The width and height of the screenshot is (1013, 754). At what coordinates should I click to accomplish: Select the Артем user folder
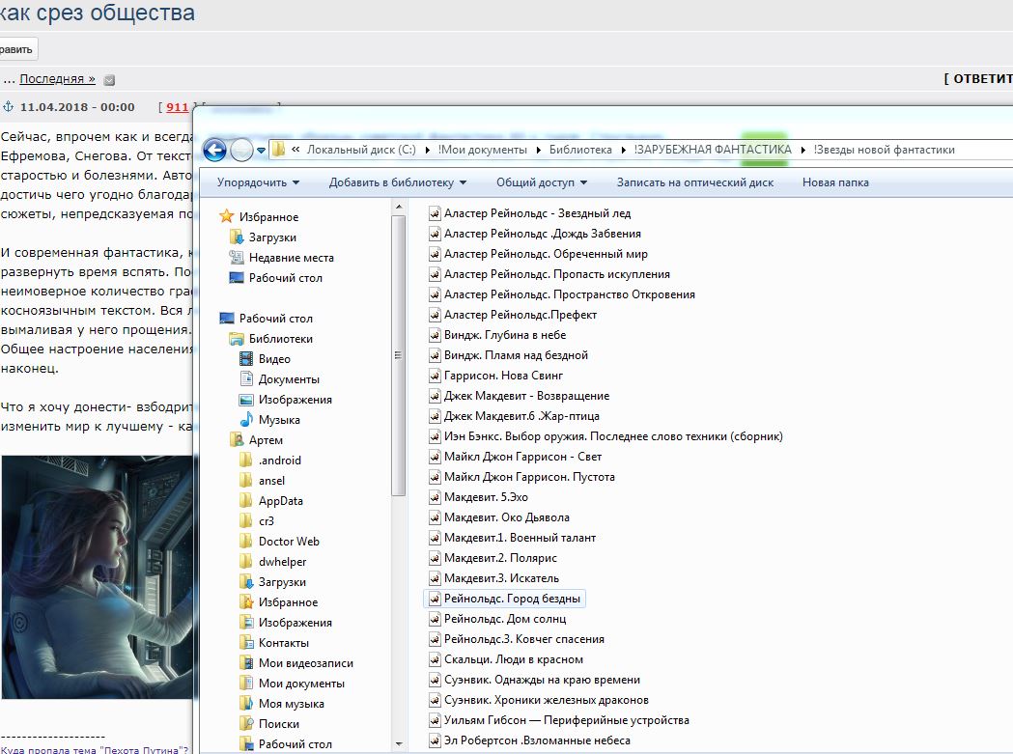pos(266,440)
